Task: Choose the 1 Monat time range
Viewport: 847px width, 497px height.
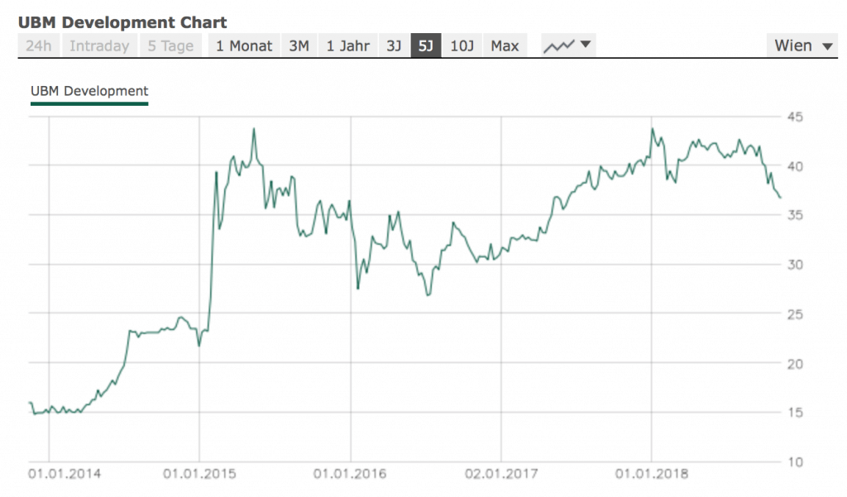Action: [x=244, y=45]
